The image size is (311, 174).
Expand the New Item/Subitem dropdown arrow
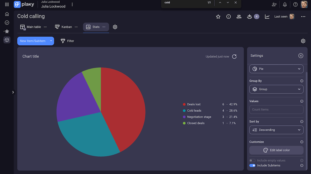[51, 41]
